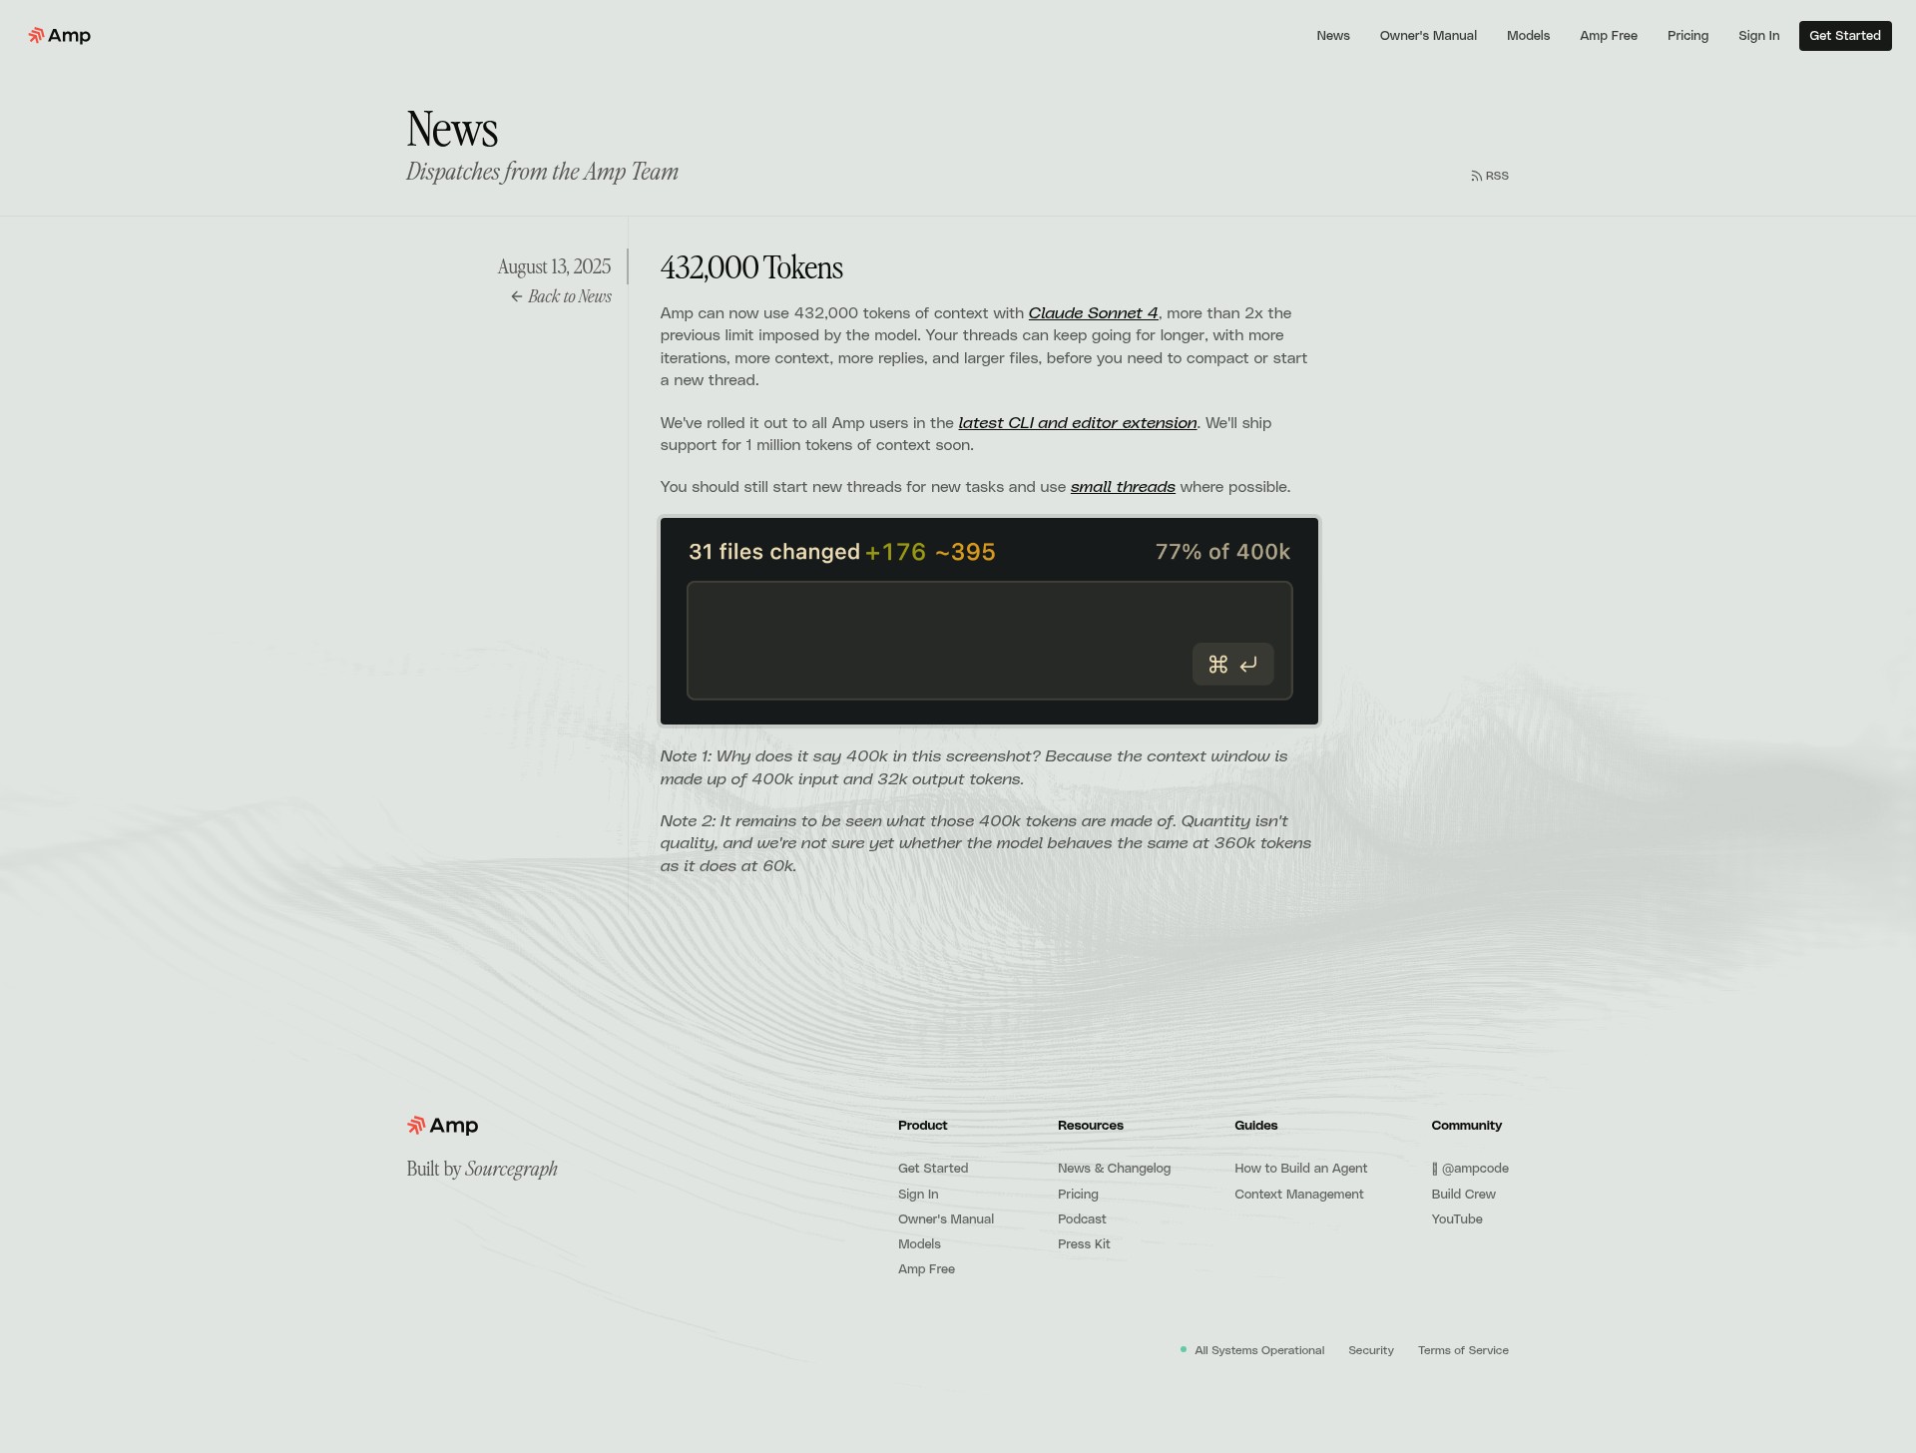This screenshot has width=1916, height=1453.
Task: Open How to Build an Agent guide
Action: (x=1300, y=1169)
